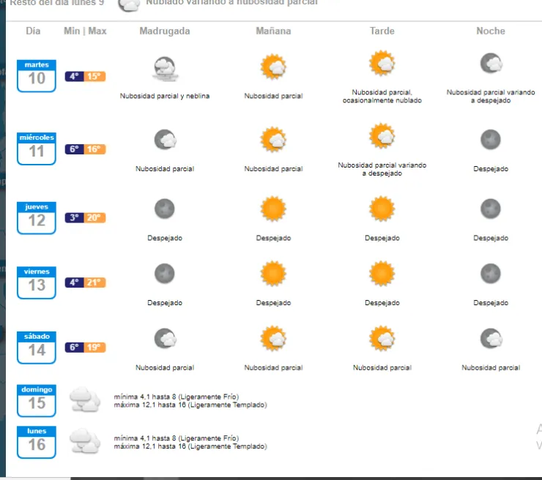Click the cloud icon beside lunes 16
Viewport: 542px width, 480px height.
[85, 441]
